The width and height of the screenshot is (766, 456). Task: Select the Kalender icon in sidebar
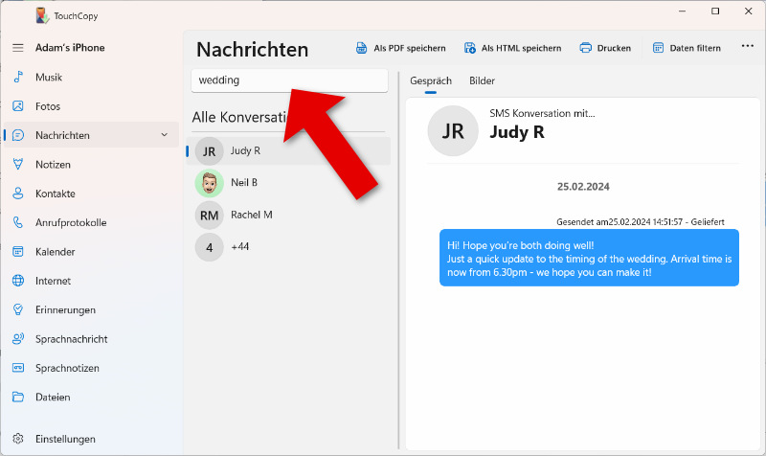click(17, 252)
